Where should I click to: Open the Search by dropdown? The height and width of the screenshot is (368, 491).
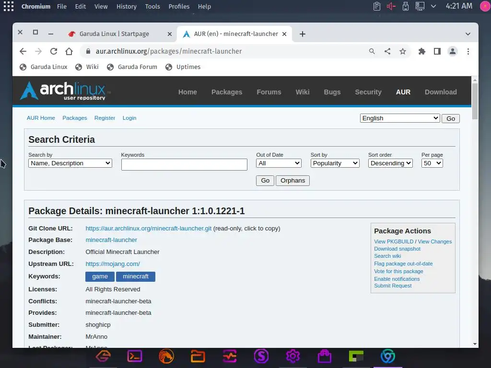pyautogui.click(x=70, y=163)
